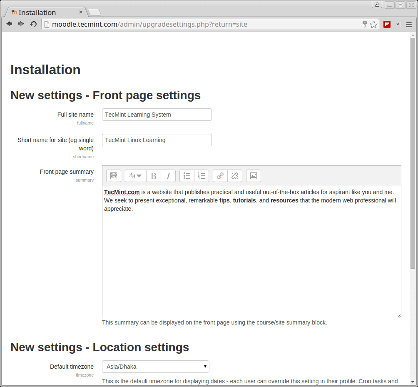
Task: Click the Short name for site field
Action: (157, 140)
